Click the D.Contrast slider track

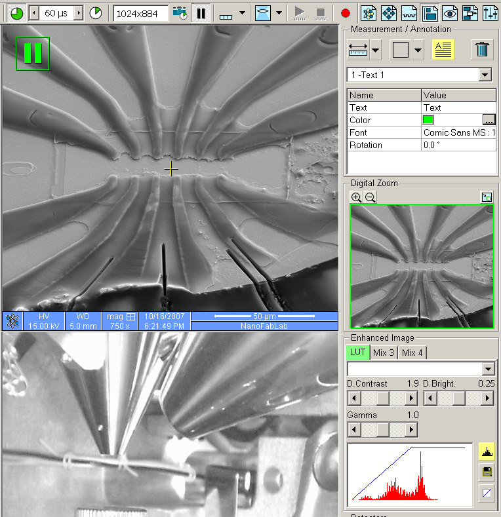click(x=383, y=398)
